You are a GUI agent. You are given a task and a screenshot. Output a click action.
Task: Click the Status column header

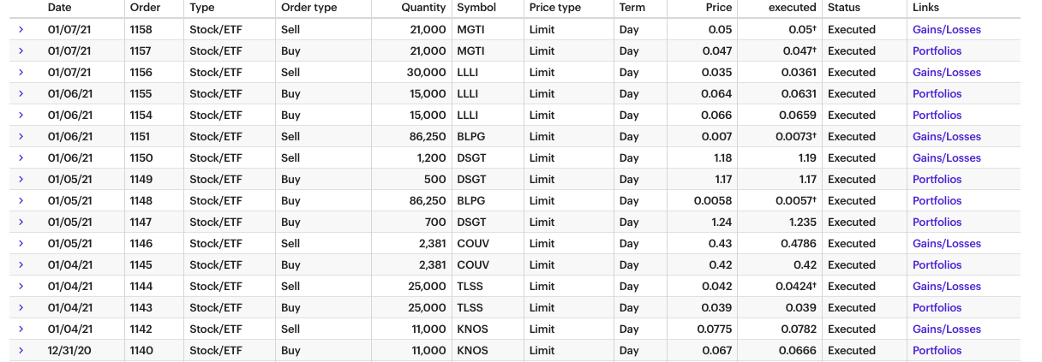coord(843,8)
